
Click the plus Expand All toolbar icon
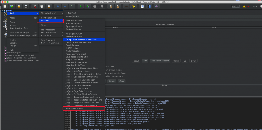coord(58,6)
